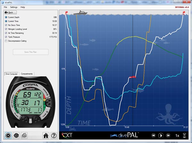Select the dive computer watch icon
This screenshot has height=143, width=192.
coord(16,136)
